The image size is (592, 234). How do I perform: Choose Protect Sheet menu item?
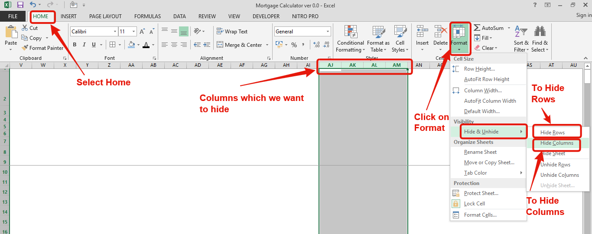coord(488,193)
